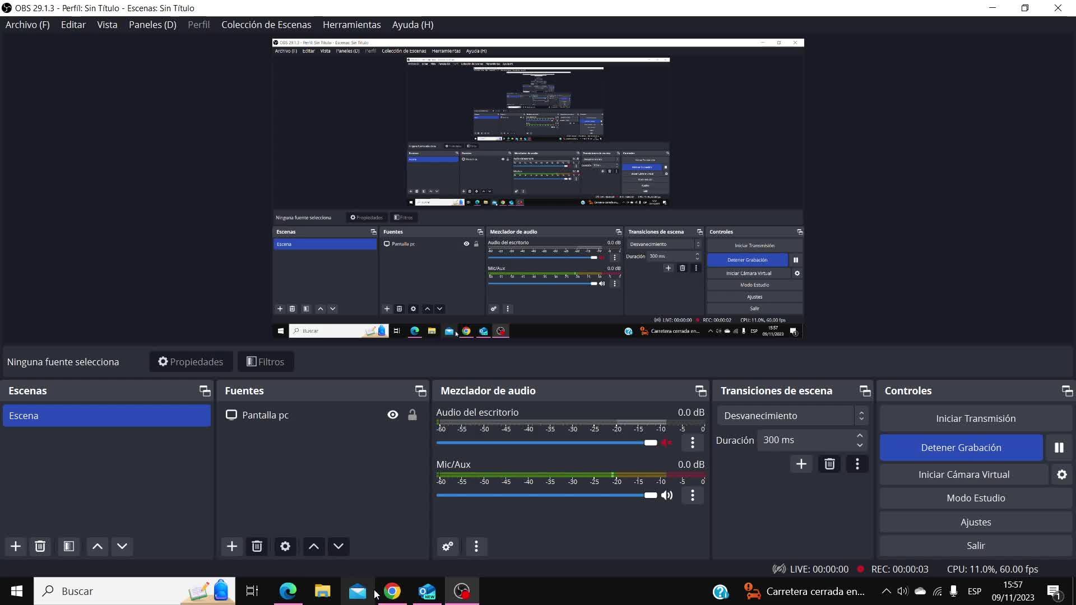Viewport: 1076px width, 605px height.
Task: Pause the recording with the pause icon
Action: pos(1059,448)
